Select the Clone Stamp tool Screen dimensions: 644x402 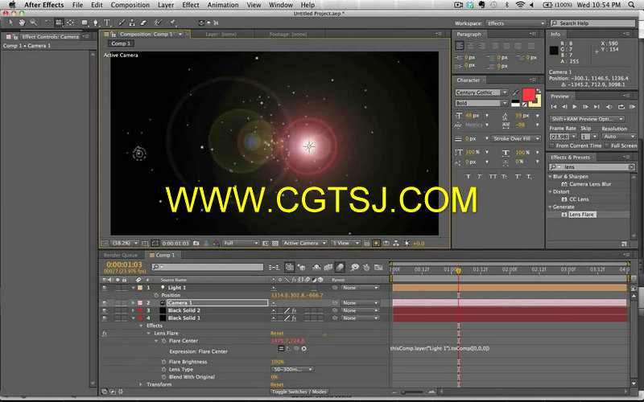pyautogui.click(x=132, y=23)
